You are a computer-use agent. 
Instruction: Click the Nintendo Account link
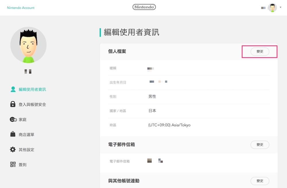click(x=21, y=8)
